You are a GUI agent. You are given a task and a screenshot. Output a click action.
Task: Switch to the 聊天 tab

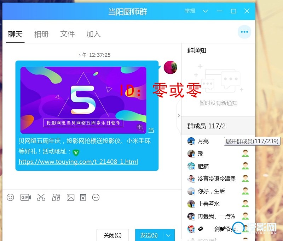(15, 34)
